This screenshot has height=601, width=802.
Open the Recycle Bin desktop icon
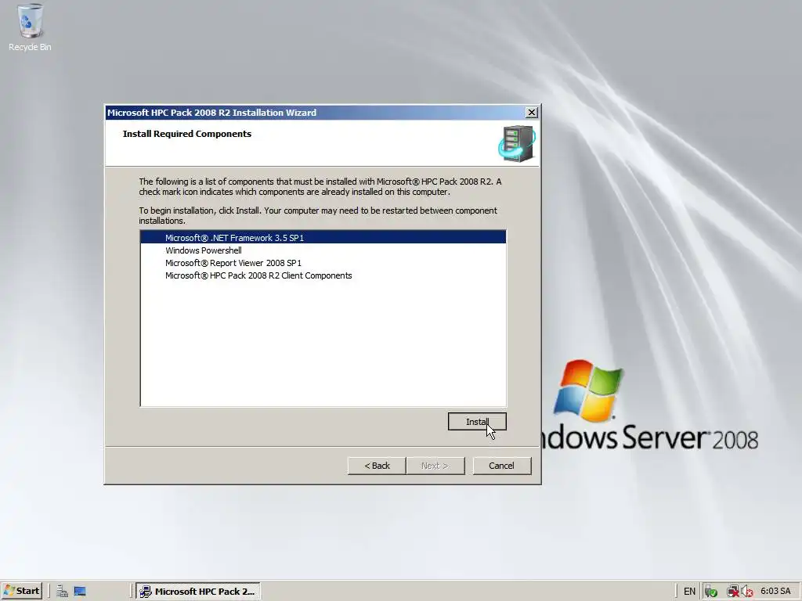[x=30, y=28]
